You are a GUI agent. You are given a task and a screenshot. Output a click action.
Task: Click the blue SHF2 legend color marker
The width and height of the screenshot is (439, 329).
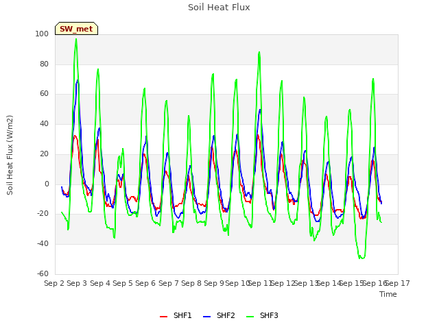[206, 317]
